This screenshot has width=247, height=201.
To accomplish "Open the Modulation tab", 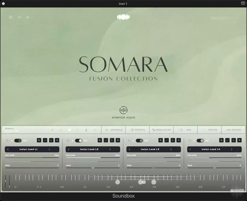I will pyautogui.click(x=161, y=130).
